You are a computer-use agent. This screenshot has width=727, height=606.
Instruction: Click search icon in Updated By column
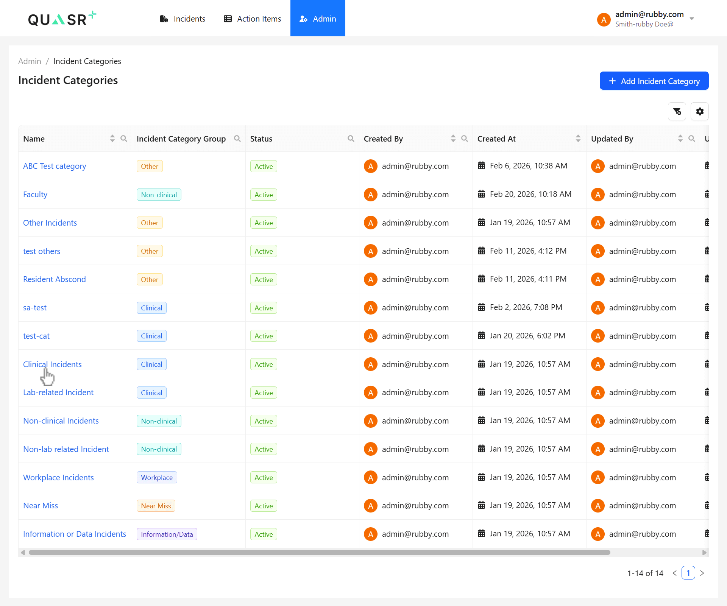coord(692,139)
